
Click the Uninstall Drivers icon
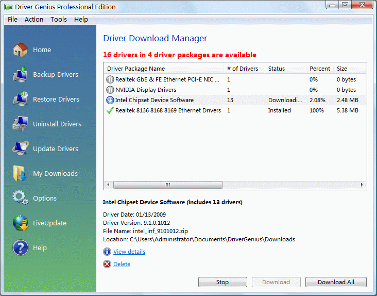coord(20,124)
